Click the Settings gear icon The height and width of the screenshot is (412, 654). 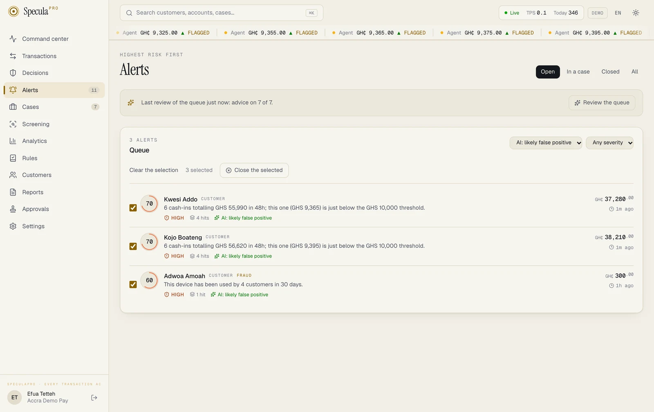pyautogui.click(x=13, y=226)
